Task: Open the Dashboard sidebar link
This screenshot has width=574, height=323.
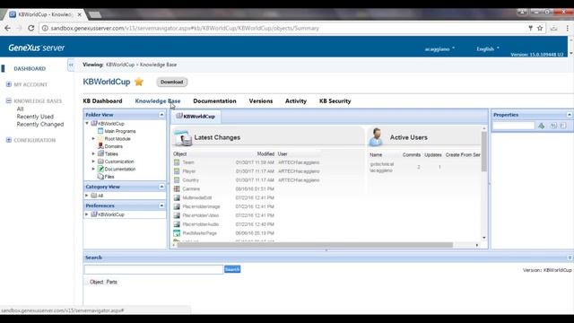Action: point(30,68)
